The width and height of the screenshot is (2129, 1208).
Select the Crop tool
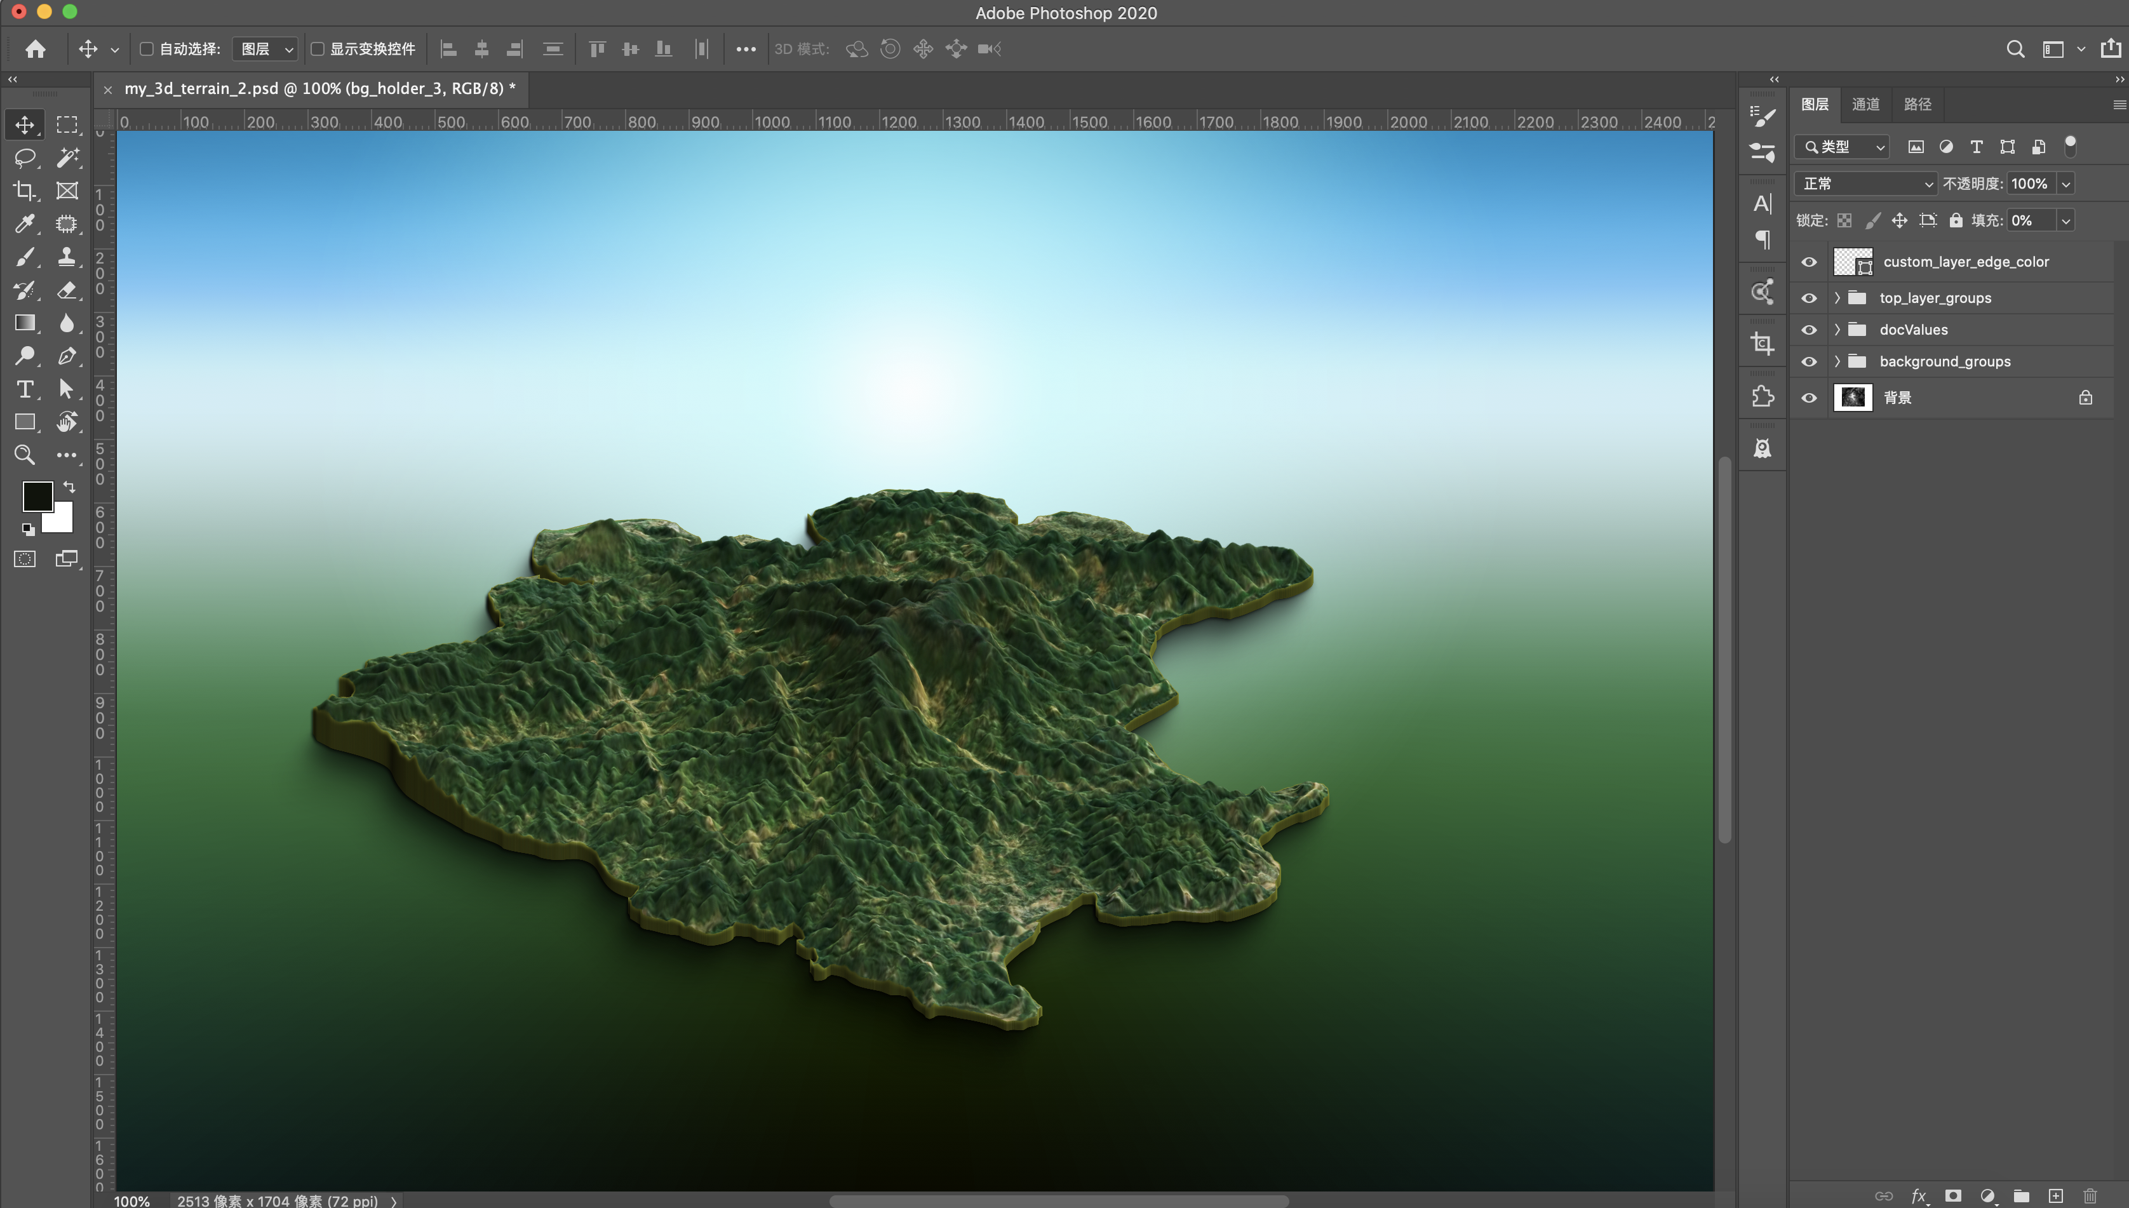click(25, 191)
